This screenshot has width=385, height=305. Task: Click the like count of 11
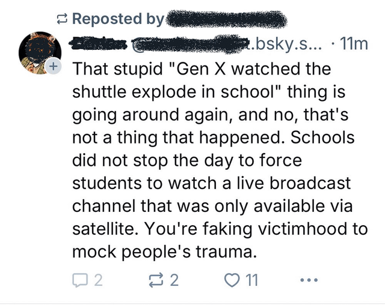point(251,279)
